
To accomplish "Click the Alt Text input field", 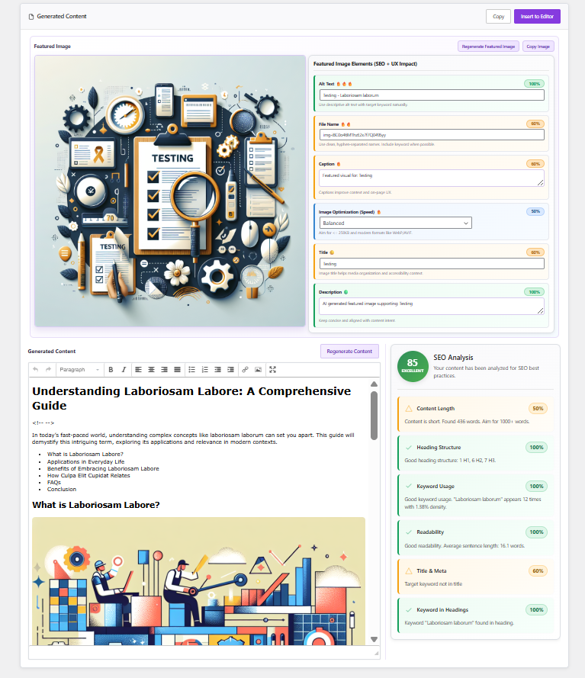I will 432,95.
